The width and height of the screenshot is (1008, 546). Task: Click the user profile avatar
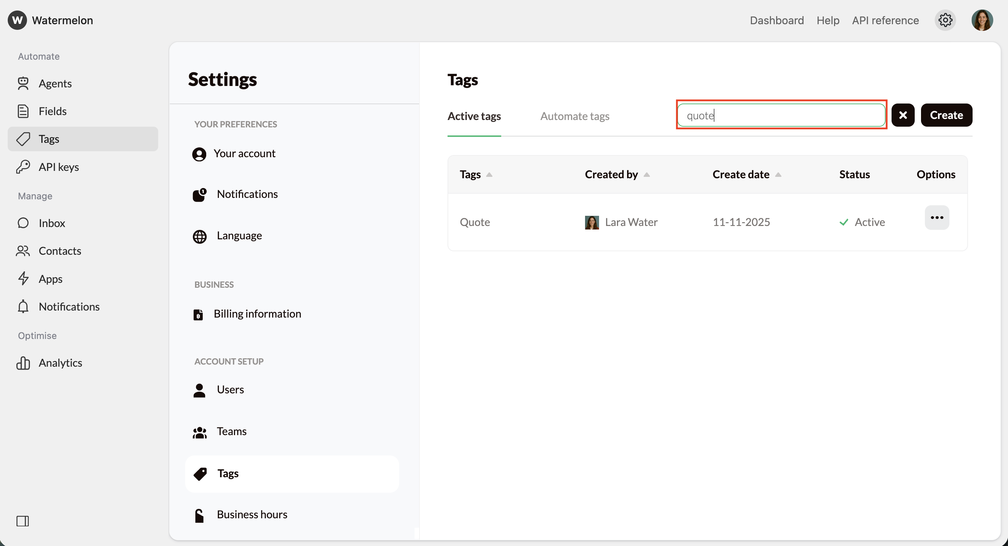[982, 20]
